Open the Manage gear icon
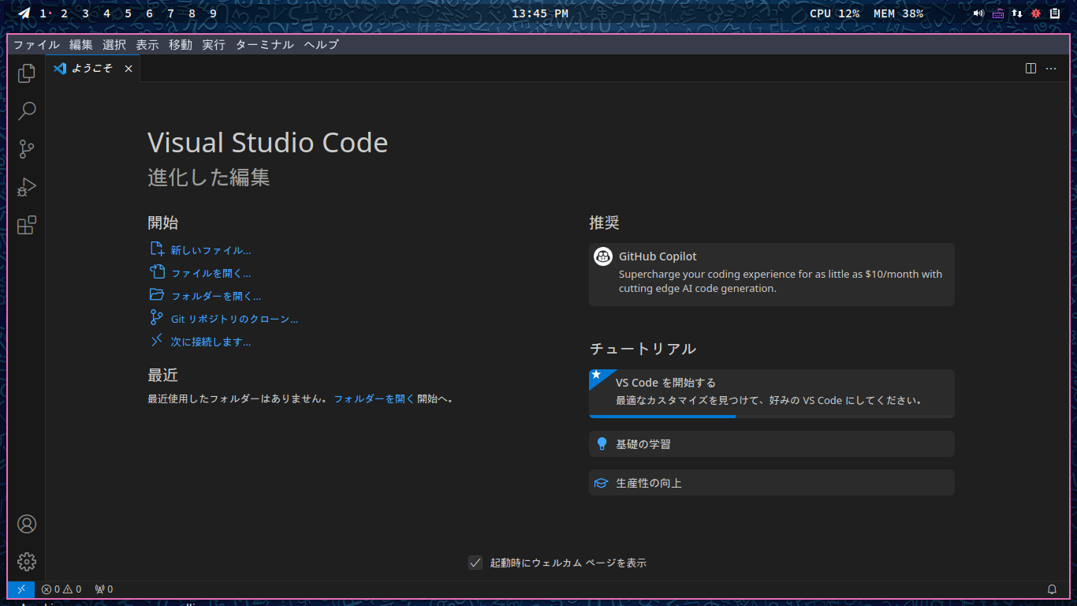 tap(27, 562)
